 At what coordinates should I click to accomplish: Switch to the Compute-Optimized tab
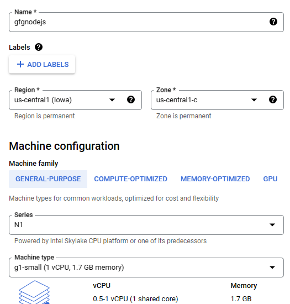click(x=130, y=179)
